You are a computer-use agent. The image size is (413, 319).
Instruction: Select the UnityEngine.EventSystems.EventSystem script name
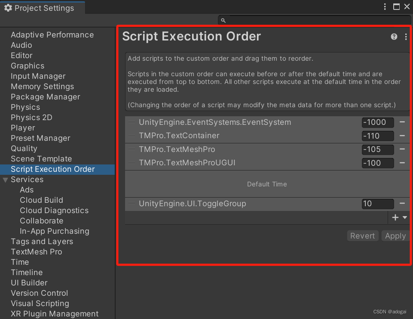point(215,122)
